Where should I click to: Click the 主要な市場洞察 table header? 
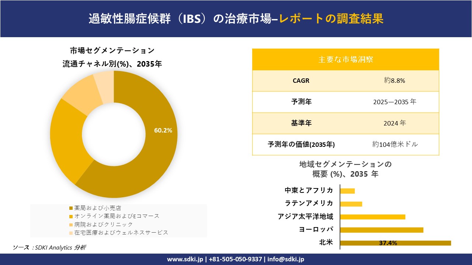pyautogui.click(x=346, y=59)
